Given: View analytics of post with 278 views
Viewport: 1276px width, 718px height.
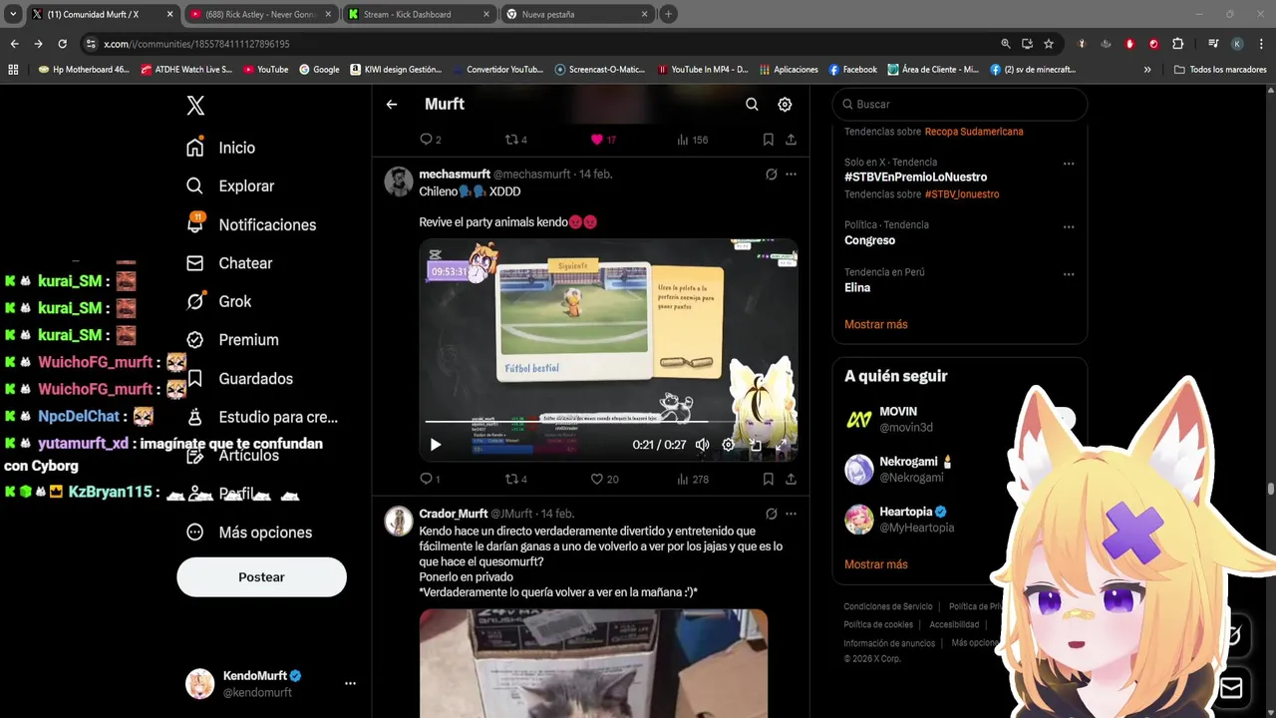Looking at the screenshot, I should click(692, 479).
